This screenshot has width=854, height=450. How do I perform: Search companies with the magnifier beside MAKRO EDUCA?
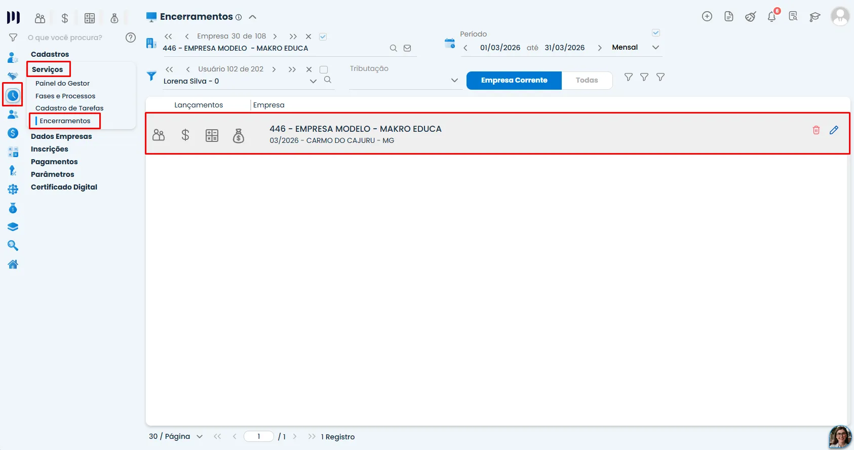[393, 48]
